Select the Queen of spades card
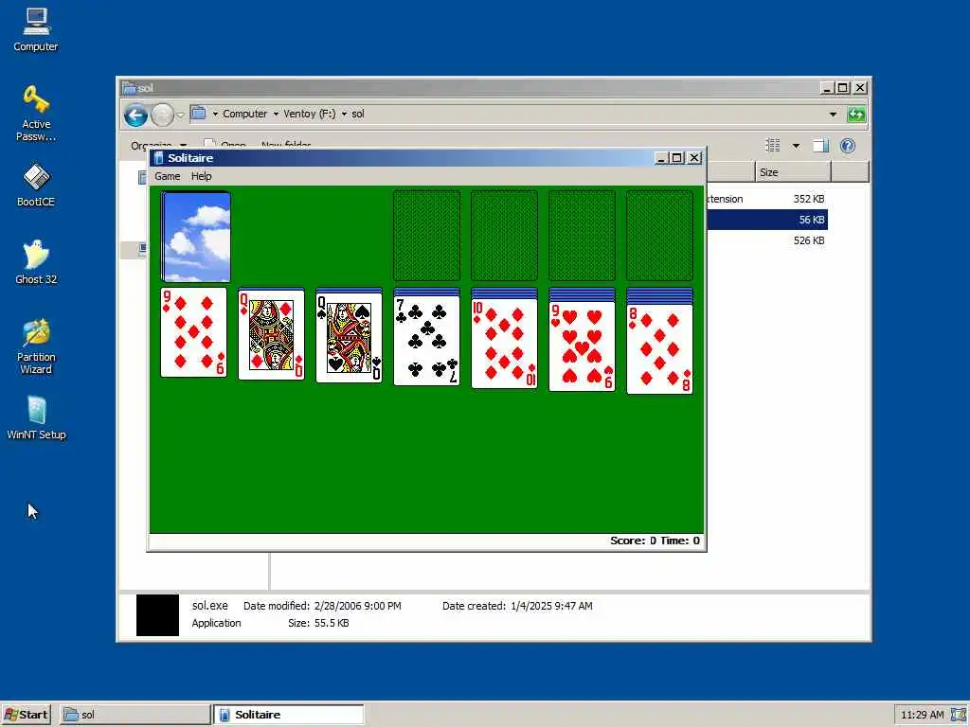Viewport: 970px width, 727px height. [349, 337]
